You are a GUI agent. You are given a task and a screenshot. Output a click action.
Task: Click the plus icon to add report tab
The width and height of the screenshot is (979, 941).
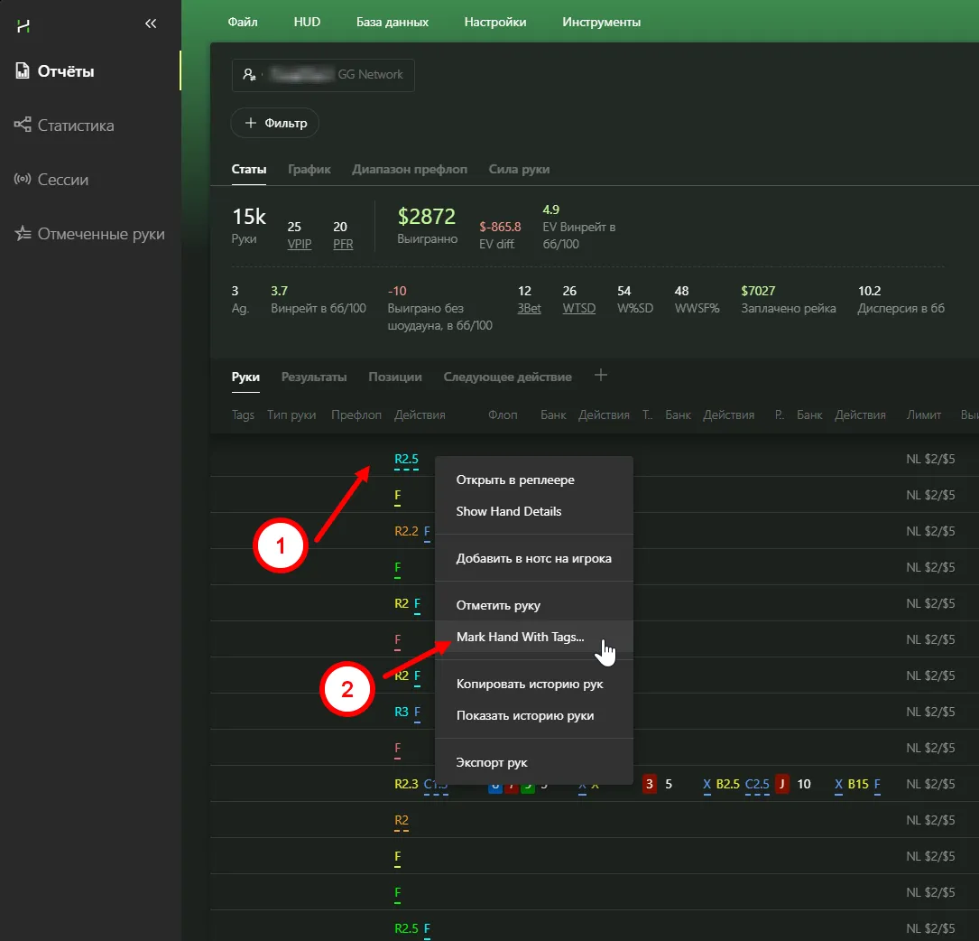[x=601, y=376]
